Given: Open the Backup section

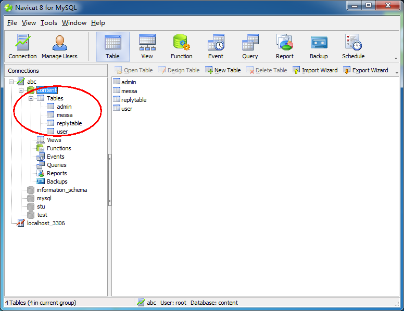Looking at the screenshot, I should coord(319,47).
